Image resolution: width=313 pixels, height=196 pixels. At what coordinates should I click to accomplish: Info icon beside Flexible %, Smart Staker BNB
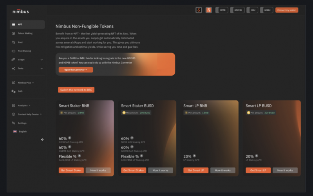(79, 156)
